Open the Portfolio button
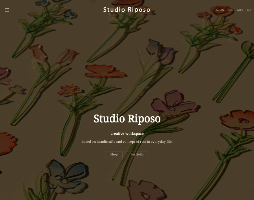The height and width of the screenshot is (200, 254). pyautogui.click(x=137, y=154)
